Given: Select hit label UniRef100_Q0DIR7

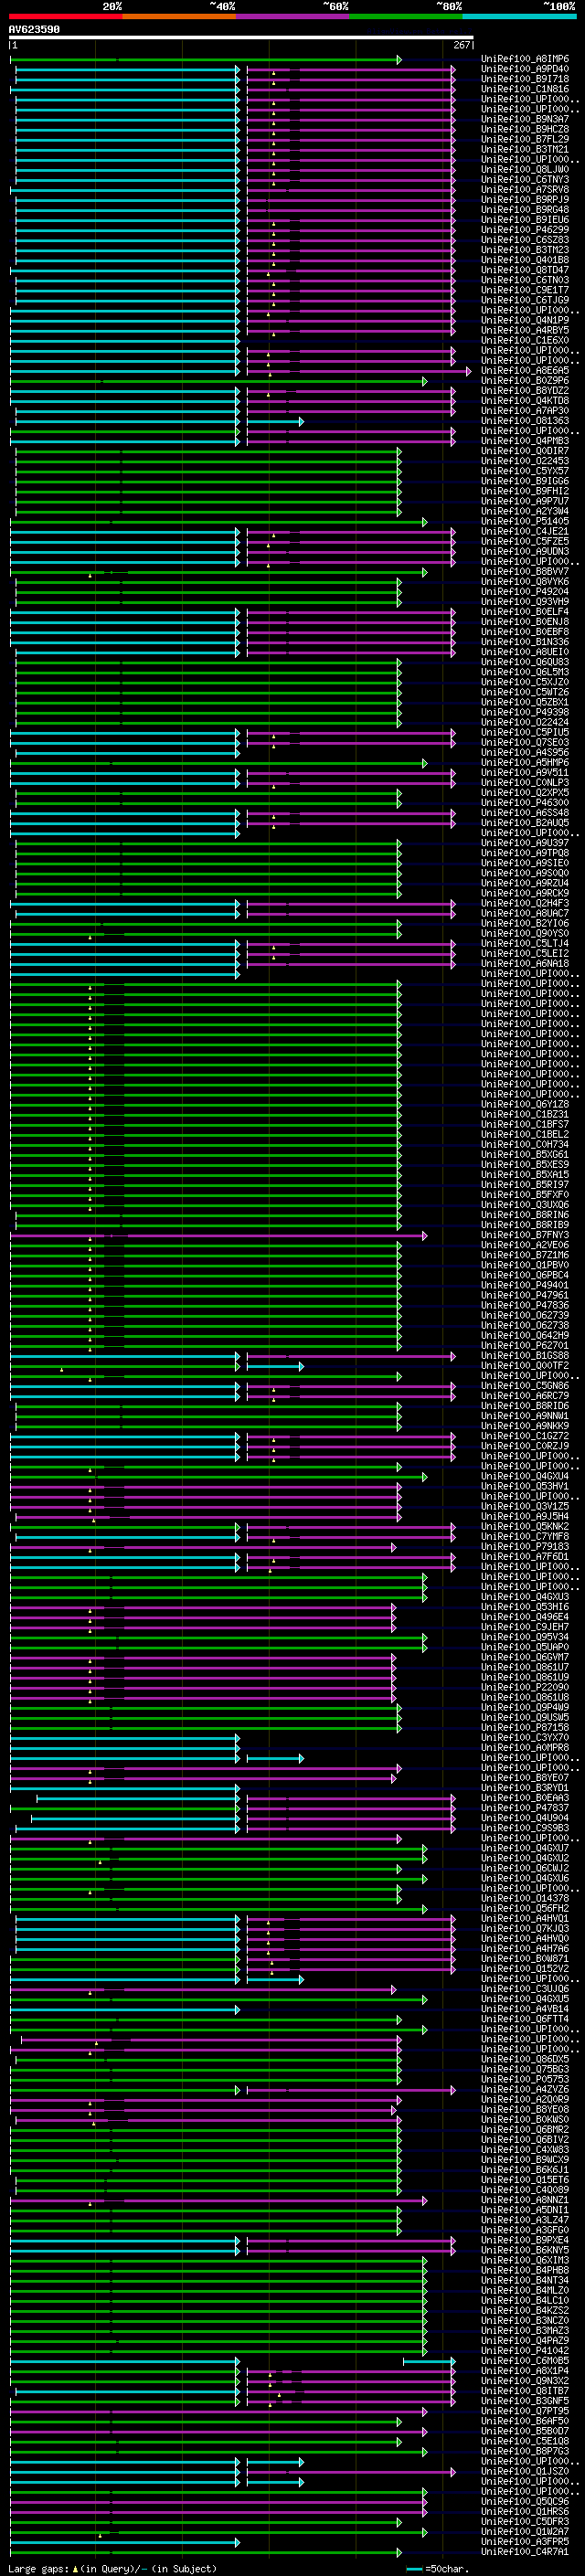Looking at the screenshot, I should (525, 451).
